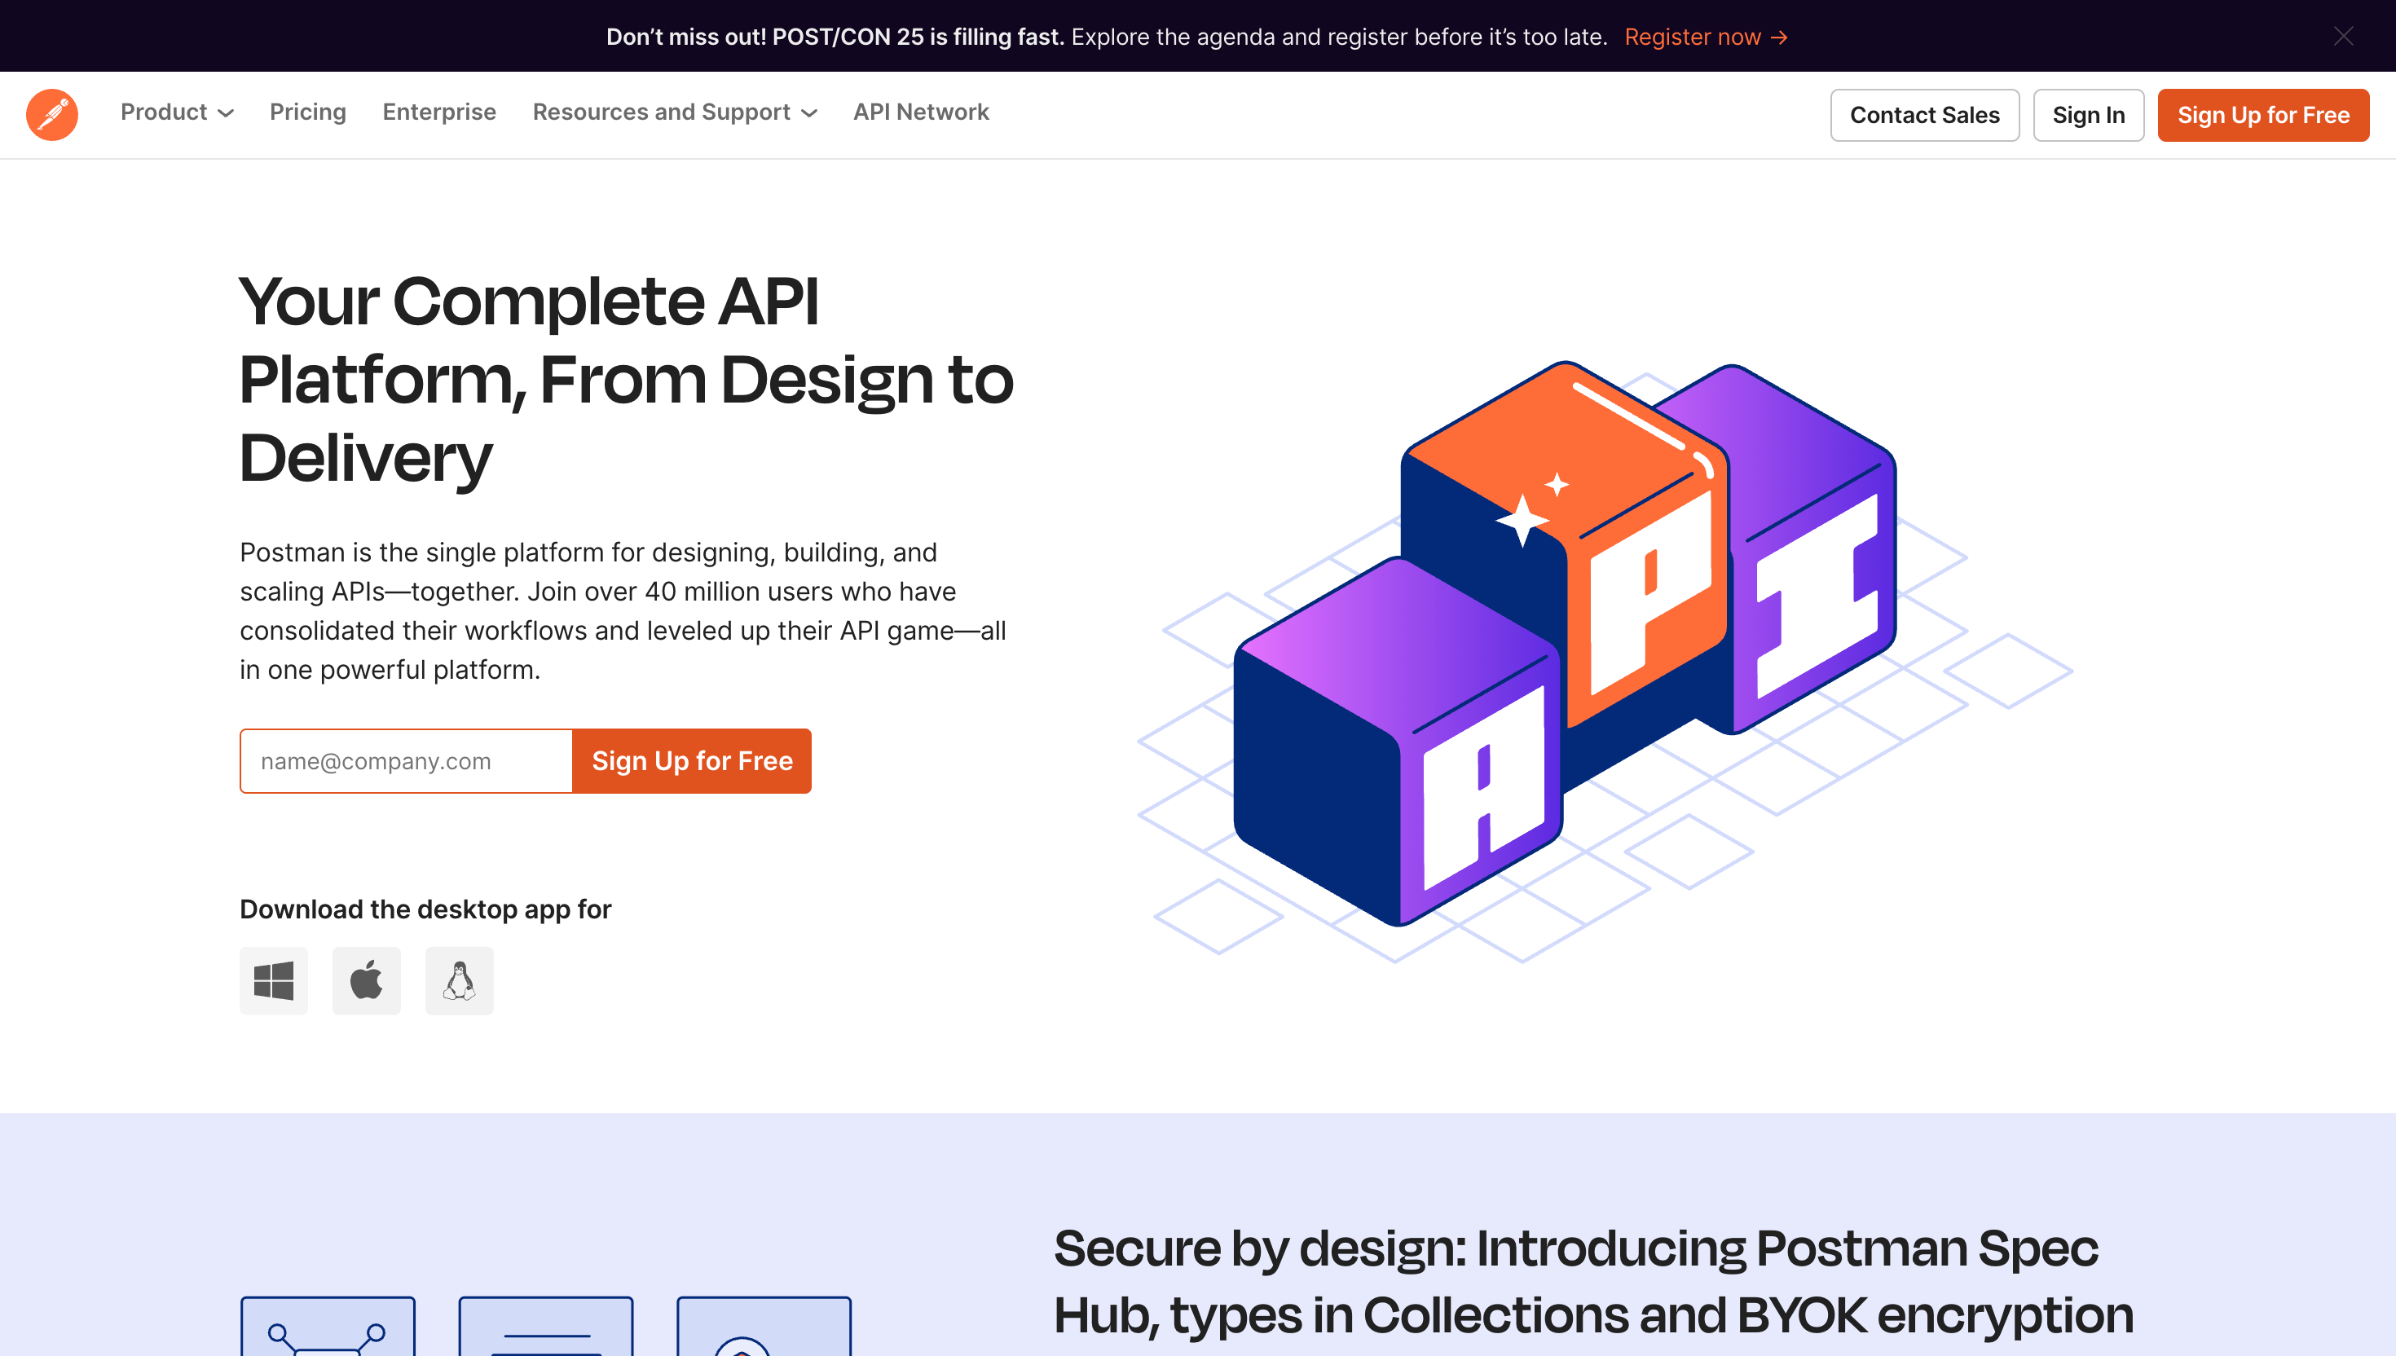
Task: Download the desktop app for macOS
Action: point(366,980)
